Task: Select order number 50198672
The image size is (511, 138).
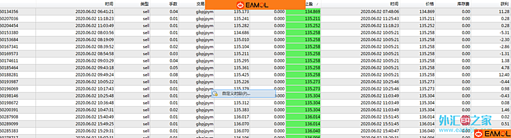Action: (x=9, y=103)
